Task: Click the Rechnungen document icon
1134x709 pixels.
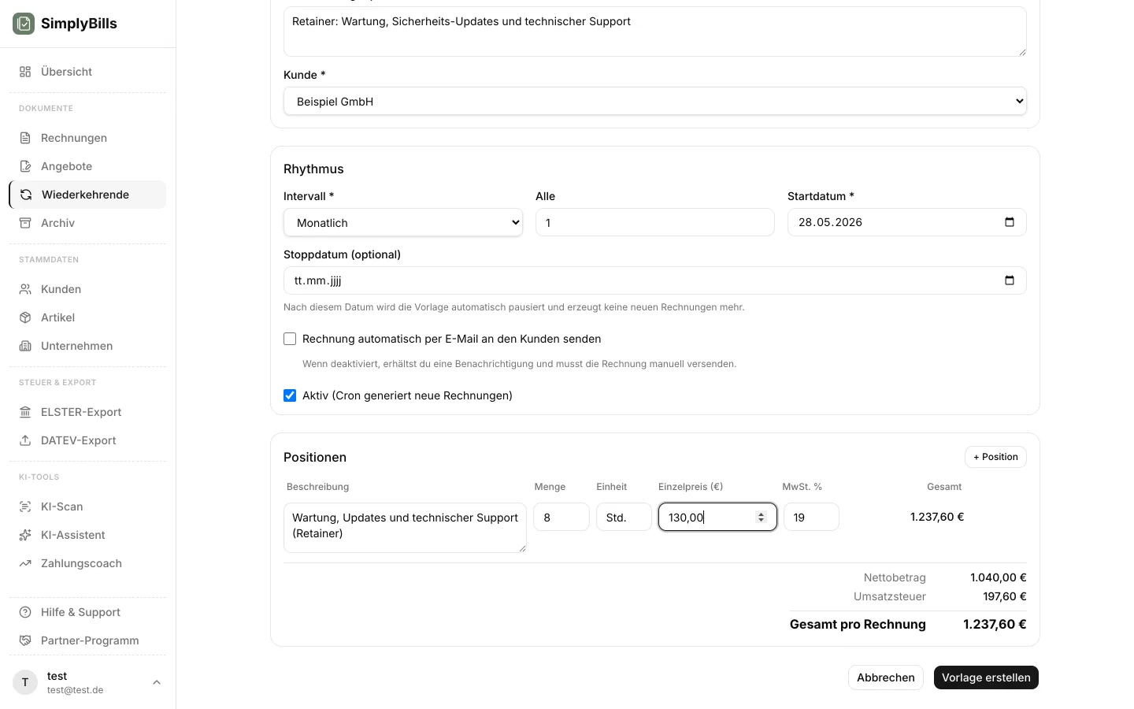Action: point(25,138)
